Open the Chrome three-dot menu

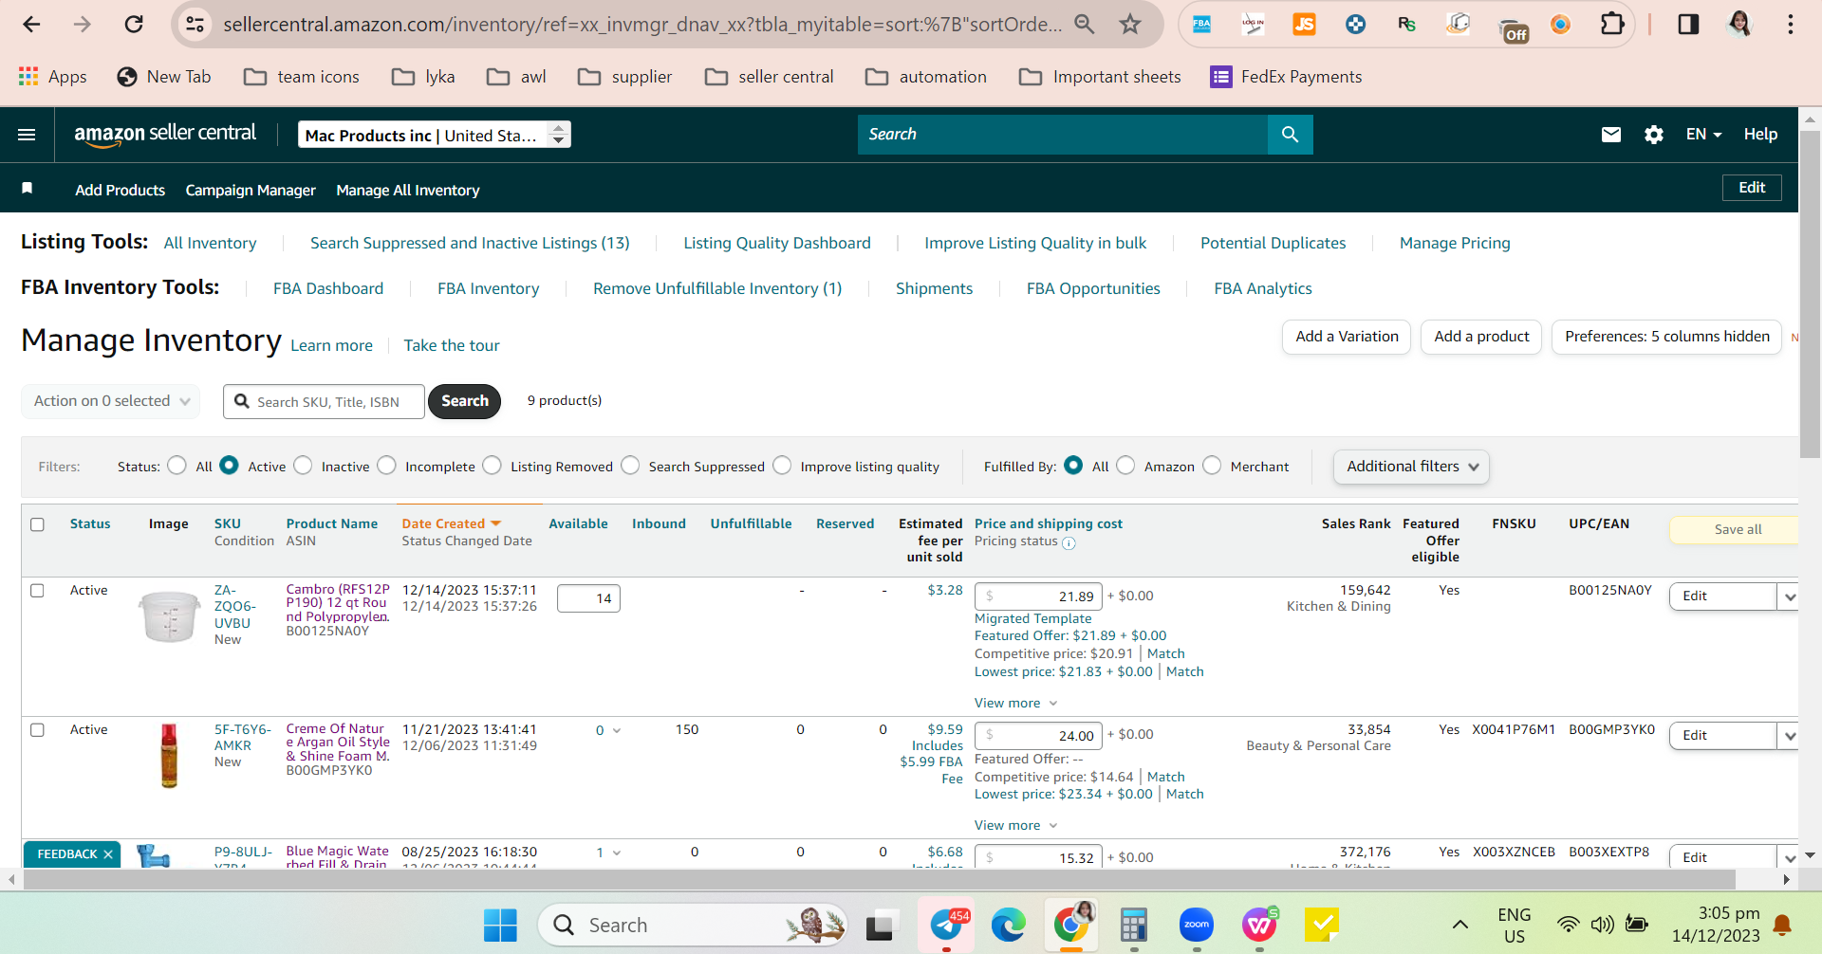1790,24
